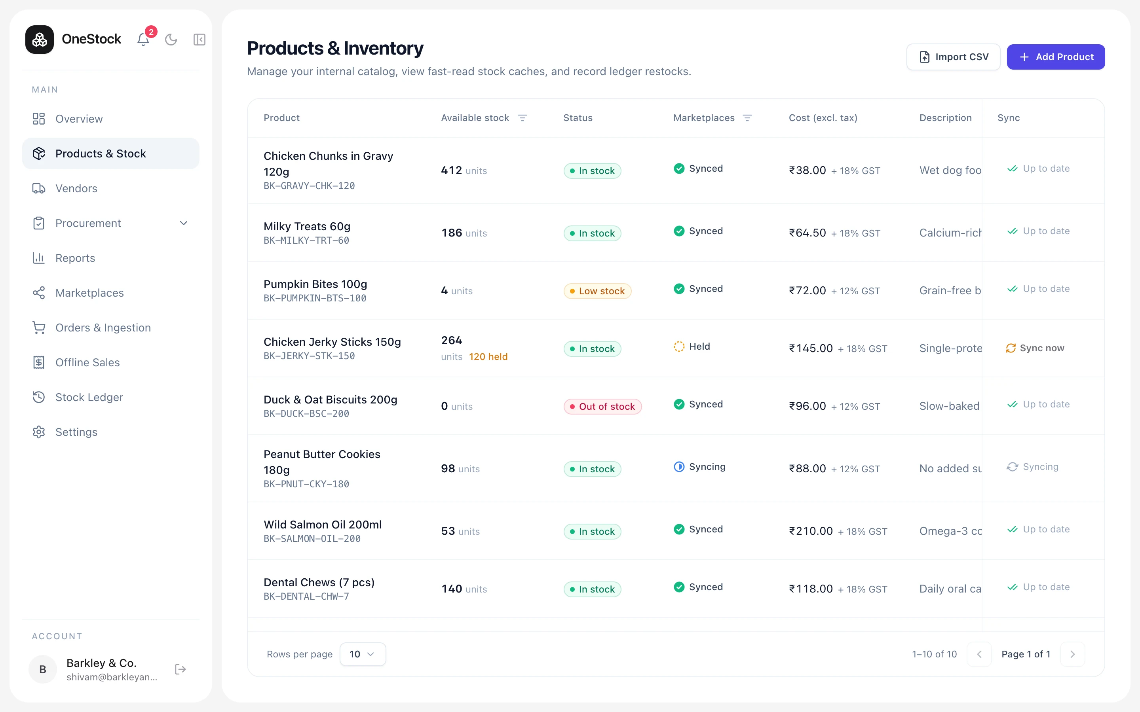Open Marketplaces column filter icon
This screenshot has height=712, width=1140.
(747, 118)
